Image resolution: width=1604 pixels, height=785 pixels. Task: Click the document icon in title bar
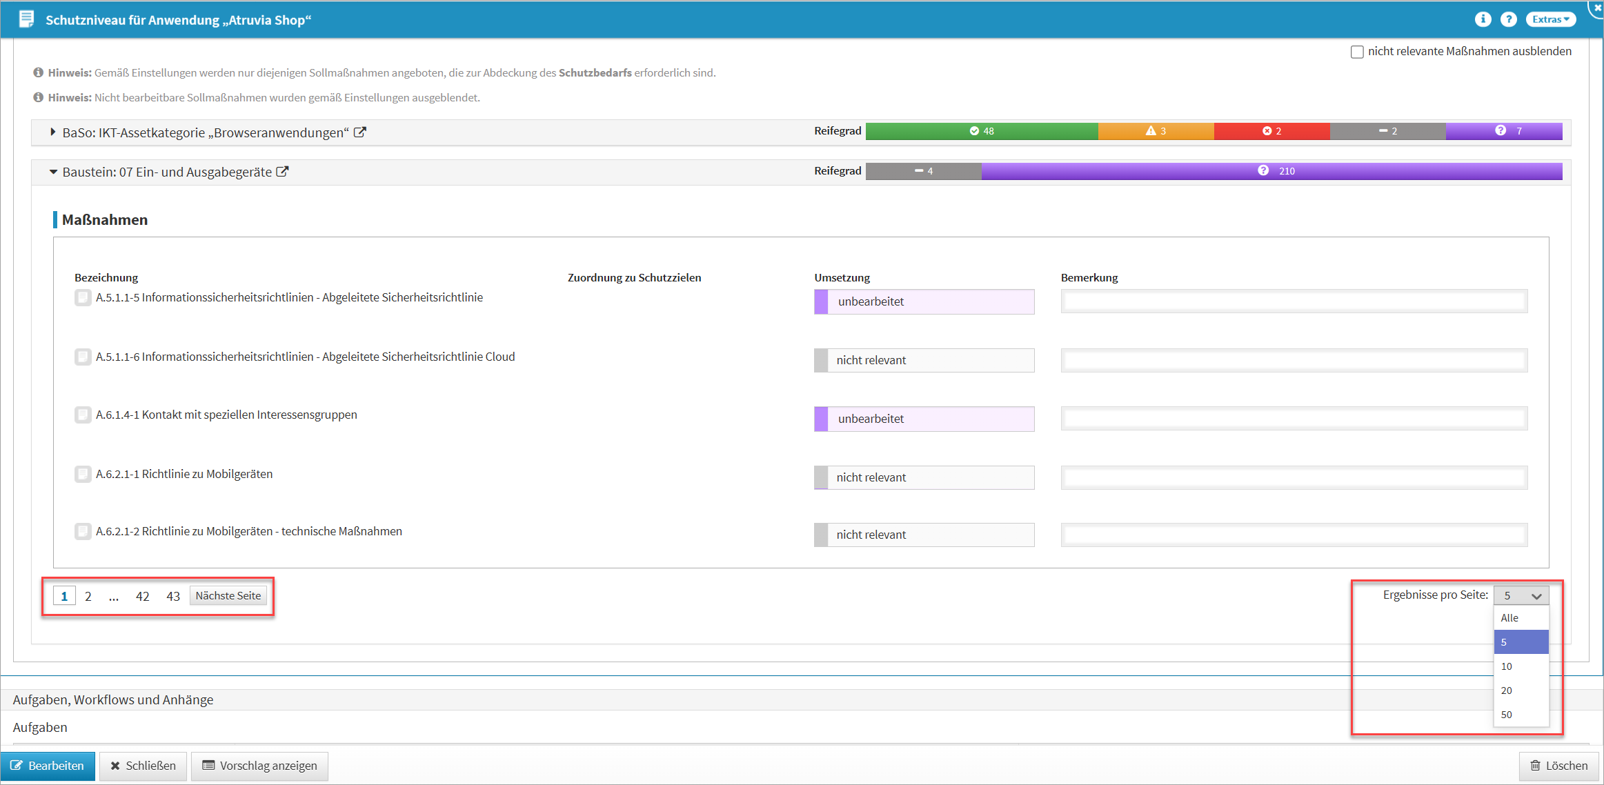pyautogui.click(x=26, y=19)
